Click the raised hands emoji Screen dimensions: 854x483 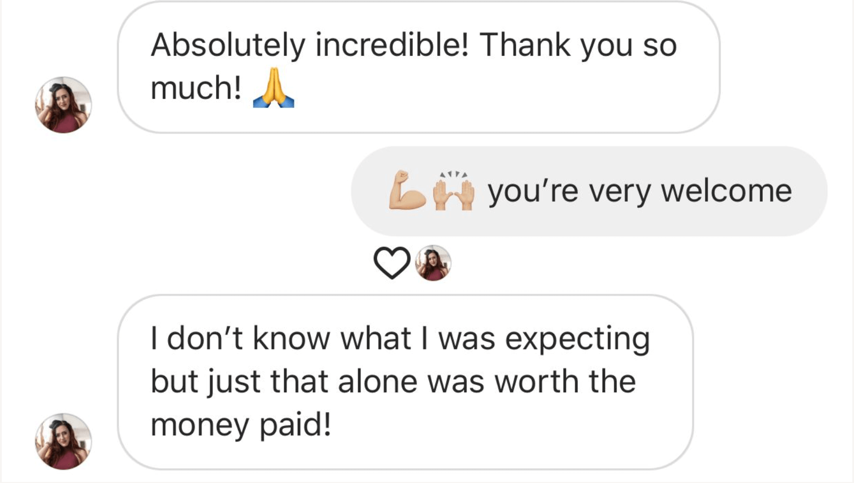[x=454, y=191]
